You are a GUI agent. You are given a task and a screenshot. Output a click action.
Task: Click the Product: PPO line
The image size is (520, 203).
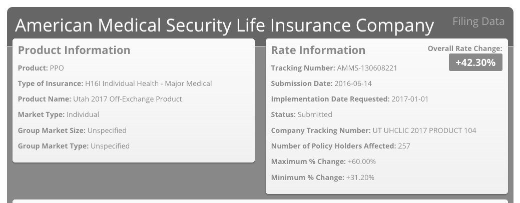coord(41,68)
